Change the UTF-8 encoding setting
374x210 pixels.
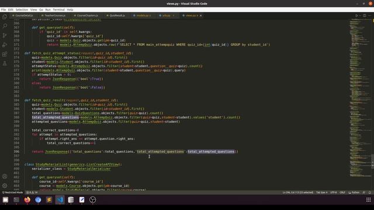(x=334, y=192)
